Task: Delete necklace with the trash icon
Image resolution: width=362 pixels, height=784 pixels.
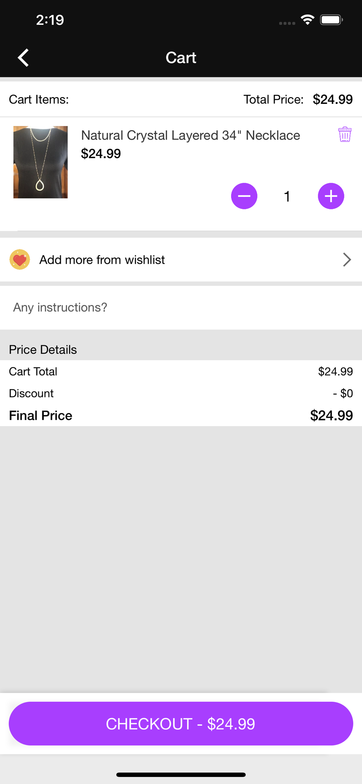Action: [345, 134]
